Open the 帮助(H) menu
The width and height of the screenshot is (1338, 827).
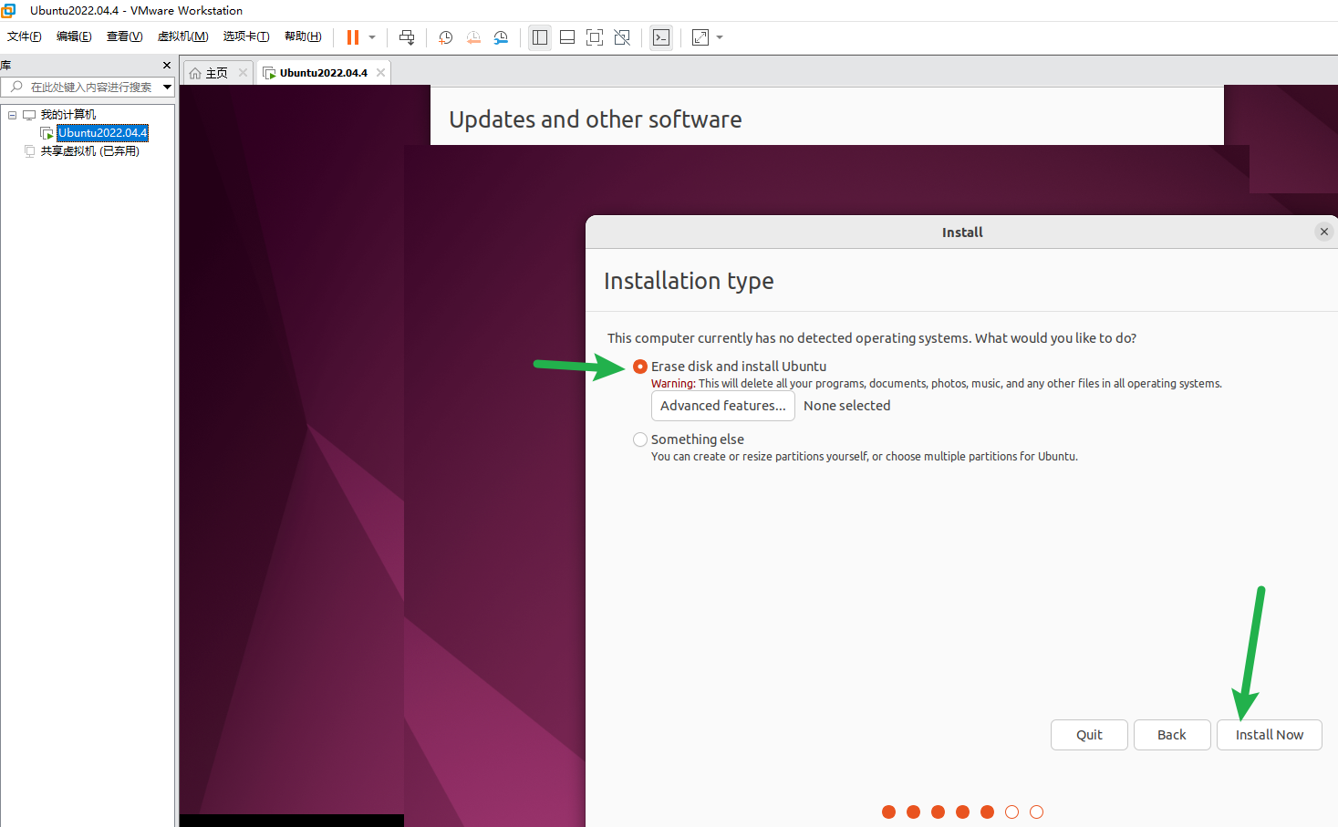(303, 36)
